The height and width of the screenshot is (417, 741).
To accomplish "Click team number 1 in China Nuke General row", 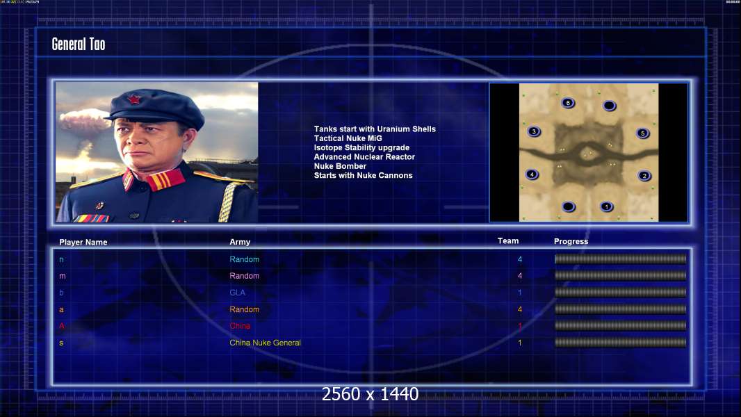I will click(x=520, y=343).
